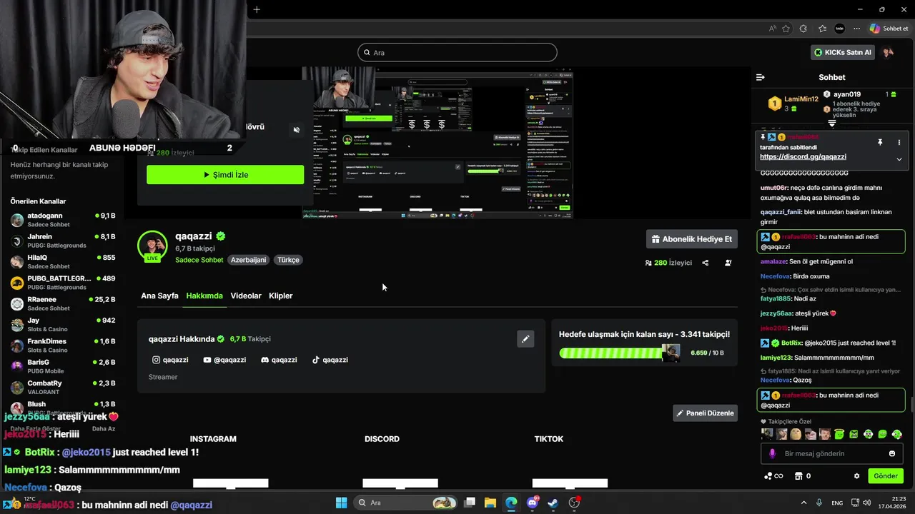The image size is (915, 514).
Task: Open the browser favorites list icon
Action: pyautogui.click(x=822, y=29)
